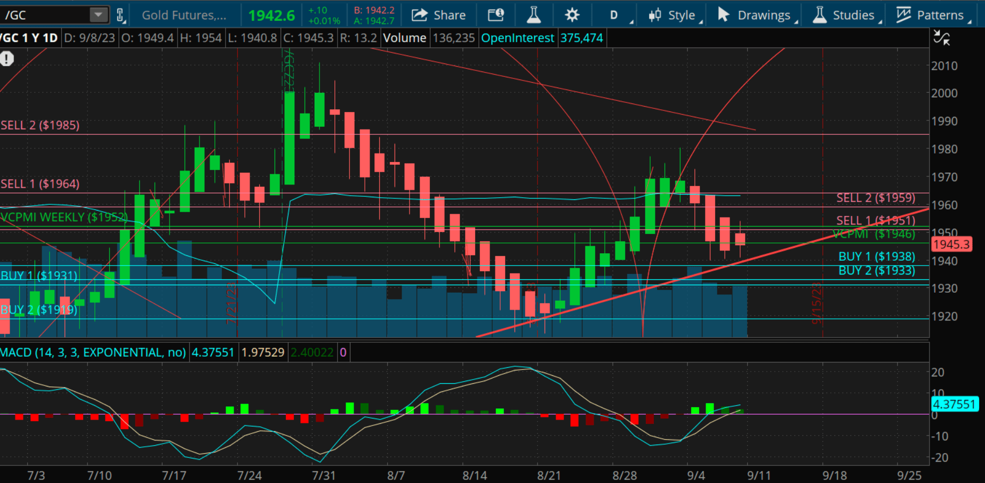Select the MACD study title label
The image size is (985, 483).
click(93, 352)
